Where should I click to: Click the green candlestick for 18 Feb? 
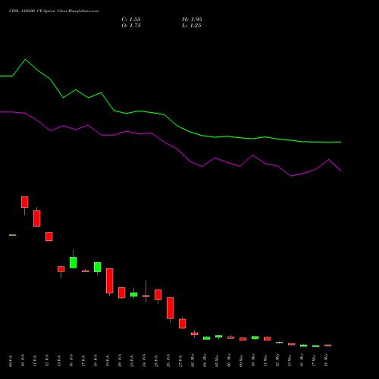[98, 267]
